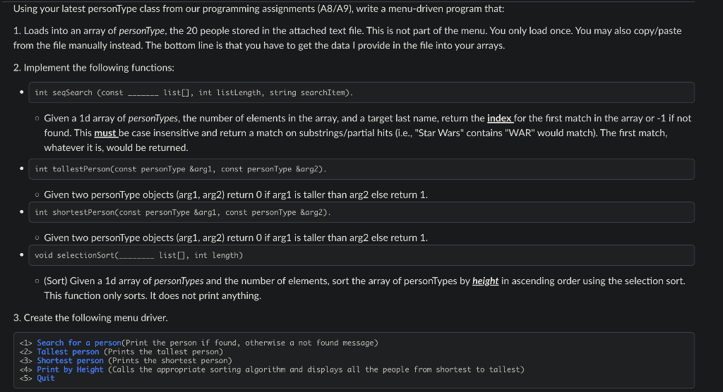Click 'Search for a person' menu line
Image resolution: width=723 pixels, height=392 pixels.
click(198, 343)
